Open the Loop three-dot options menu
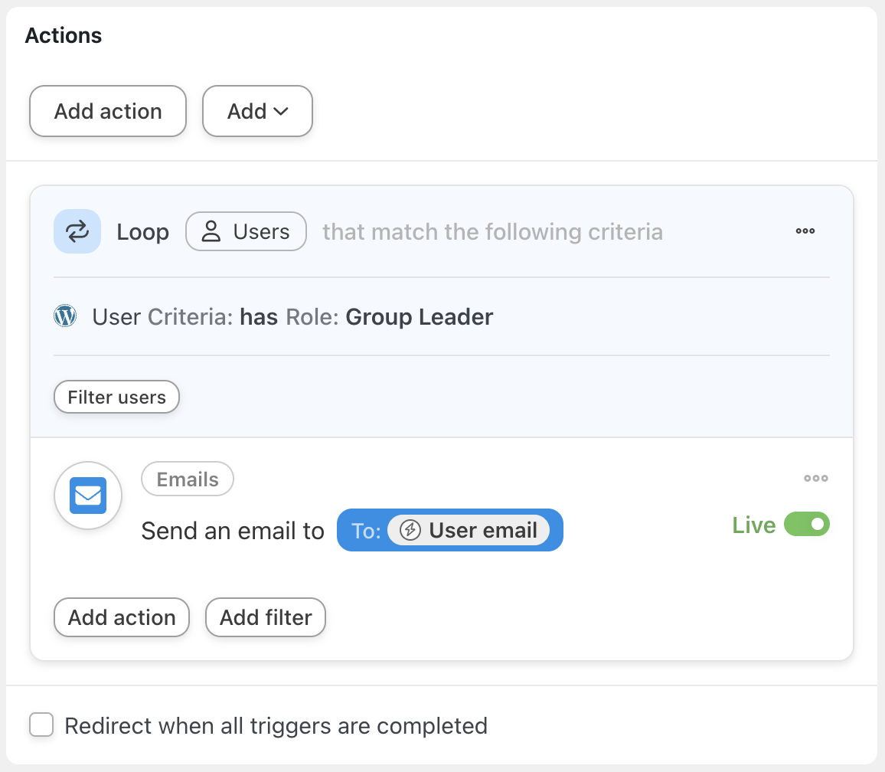 [x=805, y=231]
